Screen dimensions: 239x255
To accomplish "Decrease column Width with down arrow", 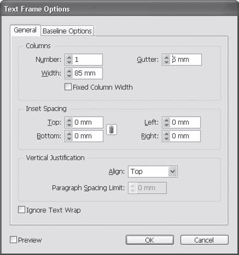I will (x=69, y=75).
